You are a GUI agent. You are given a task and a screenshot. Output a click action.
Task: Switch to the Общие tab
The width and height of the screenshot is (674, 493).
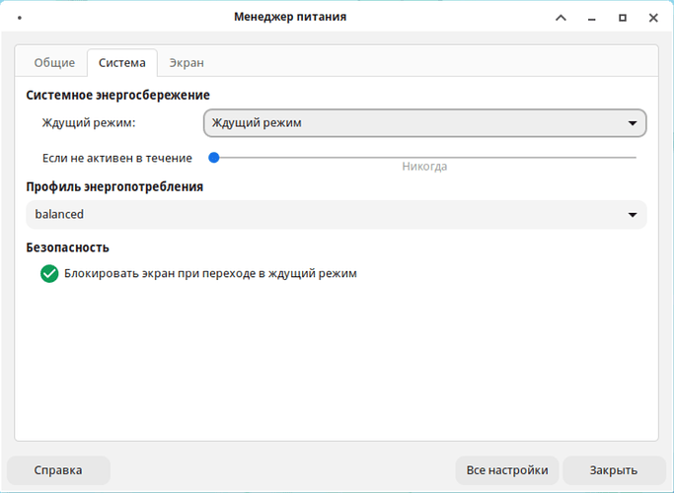pyautogui.click(x=54, y=63)
